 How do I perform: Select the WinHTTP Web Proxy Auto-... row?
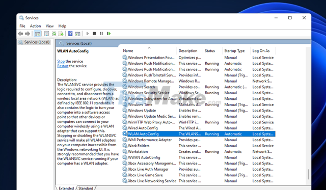pos(199,122)
